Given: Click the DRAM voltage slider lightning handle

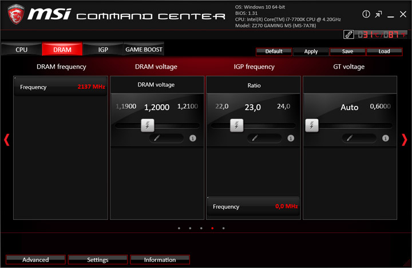Looking at the screenshot, I should click(x=148, y=125).
